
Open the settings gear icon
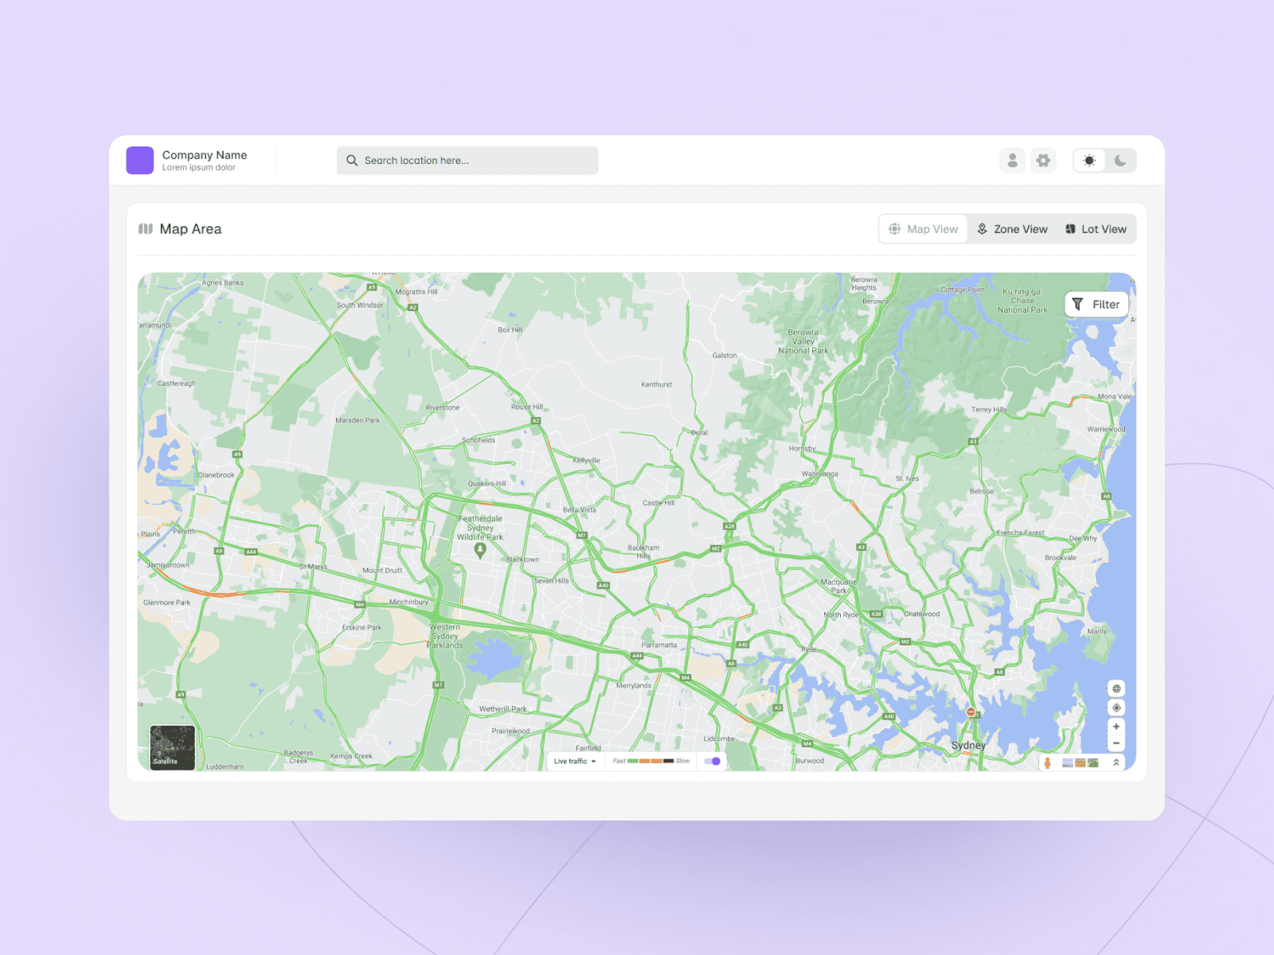click(x=1043, y=160)
